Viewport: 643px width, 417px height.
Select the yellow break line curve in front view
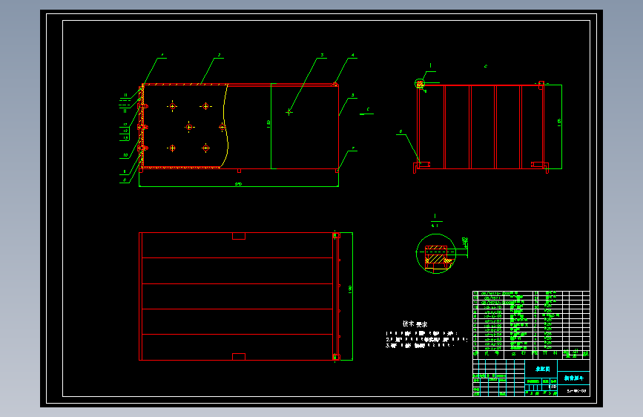click(225, 125)
